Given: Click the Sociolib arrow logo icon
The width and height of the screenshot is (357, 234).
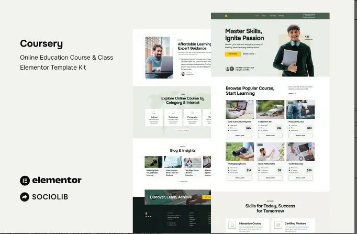Looking at the screenshot, I should [x=24, y=197].
